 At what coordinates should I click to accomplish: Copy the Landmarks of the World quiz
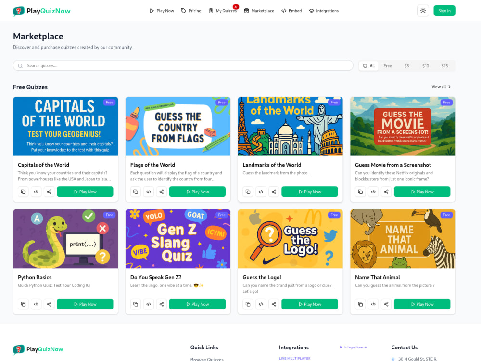click(x=248, y=192)
